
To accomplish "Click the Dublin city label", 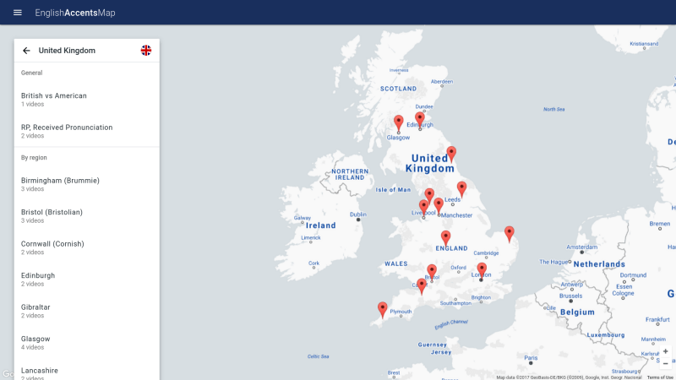I will (x=357, y=214).
